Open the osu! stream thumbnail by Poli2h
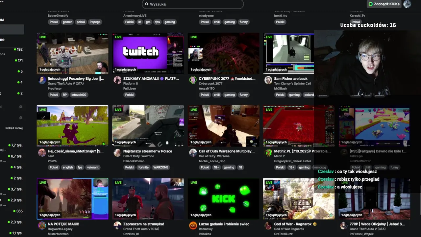Image resolution: width=421 pixels, height=237 pixels. (x=72, y=126)
